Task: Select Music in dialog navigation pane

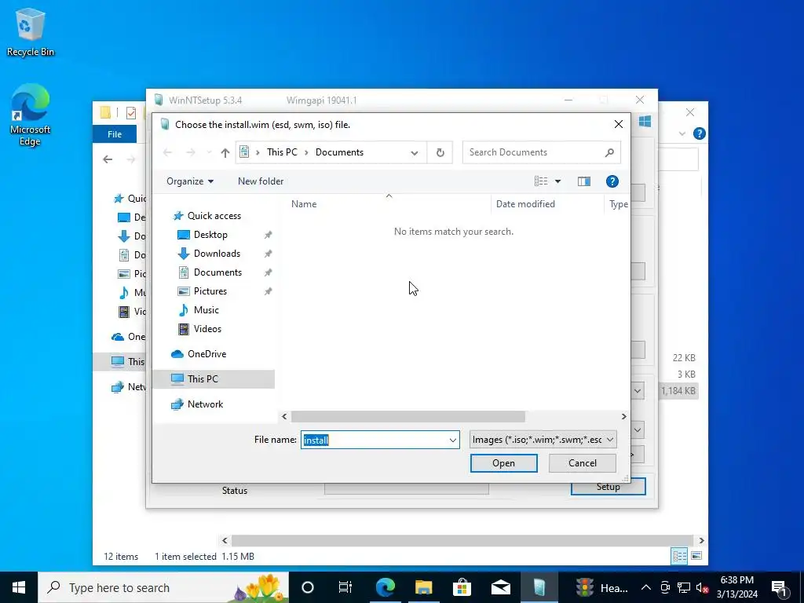Action: 206,309
